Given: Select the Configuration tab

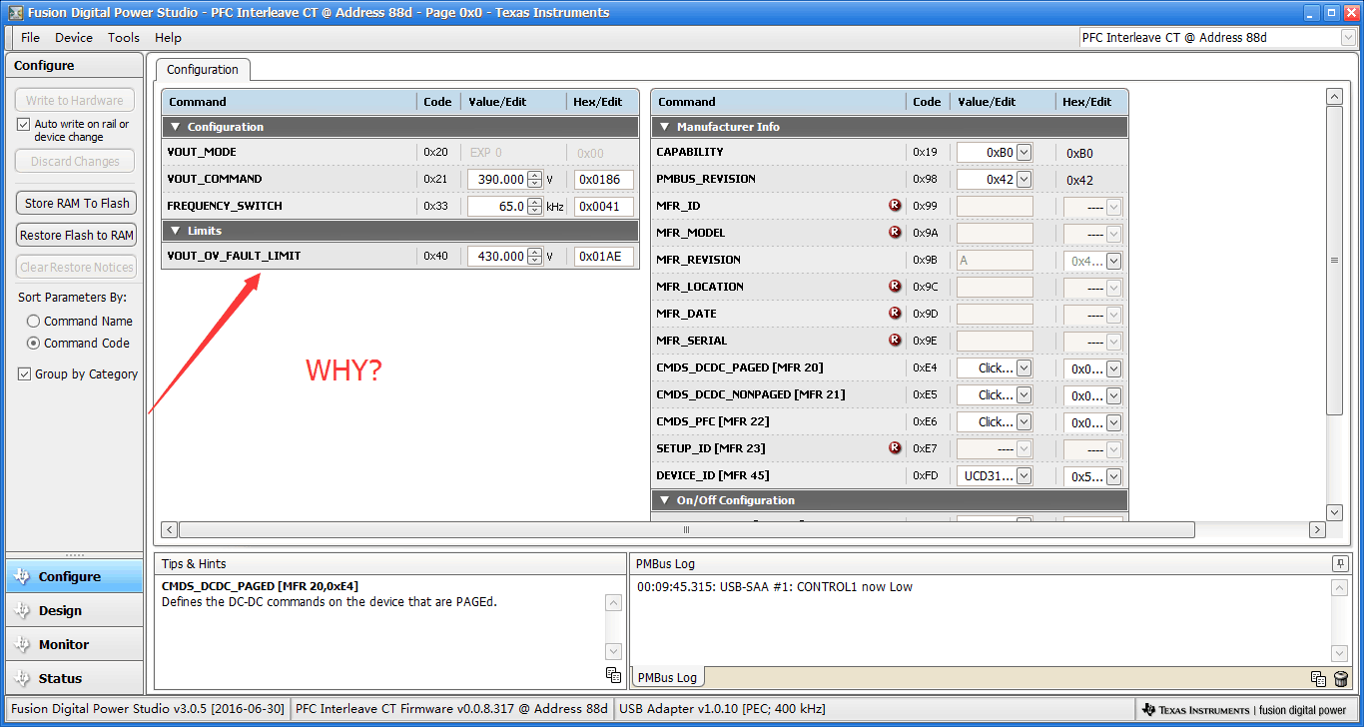Looking at the screenshot, I should pyautogui.click(x=203, y=70).
